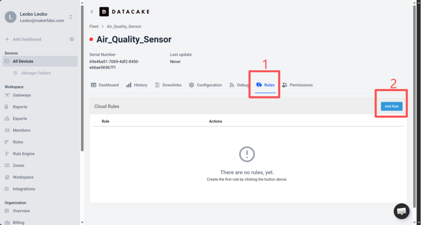Image resolution: width=421 pixels, height=225 pixels.
Task: Click the Add Dashboard plus icon
Action: coord(7,39)
